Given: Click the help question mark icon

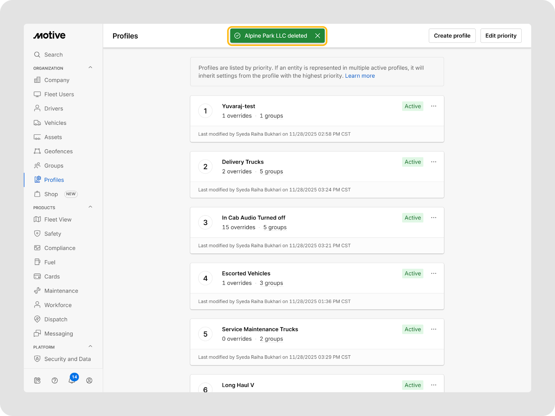Looking at the screenshot, I should point(54,380).
